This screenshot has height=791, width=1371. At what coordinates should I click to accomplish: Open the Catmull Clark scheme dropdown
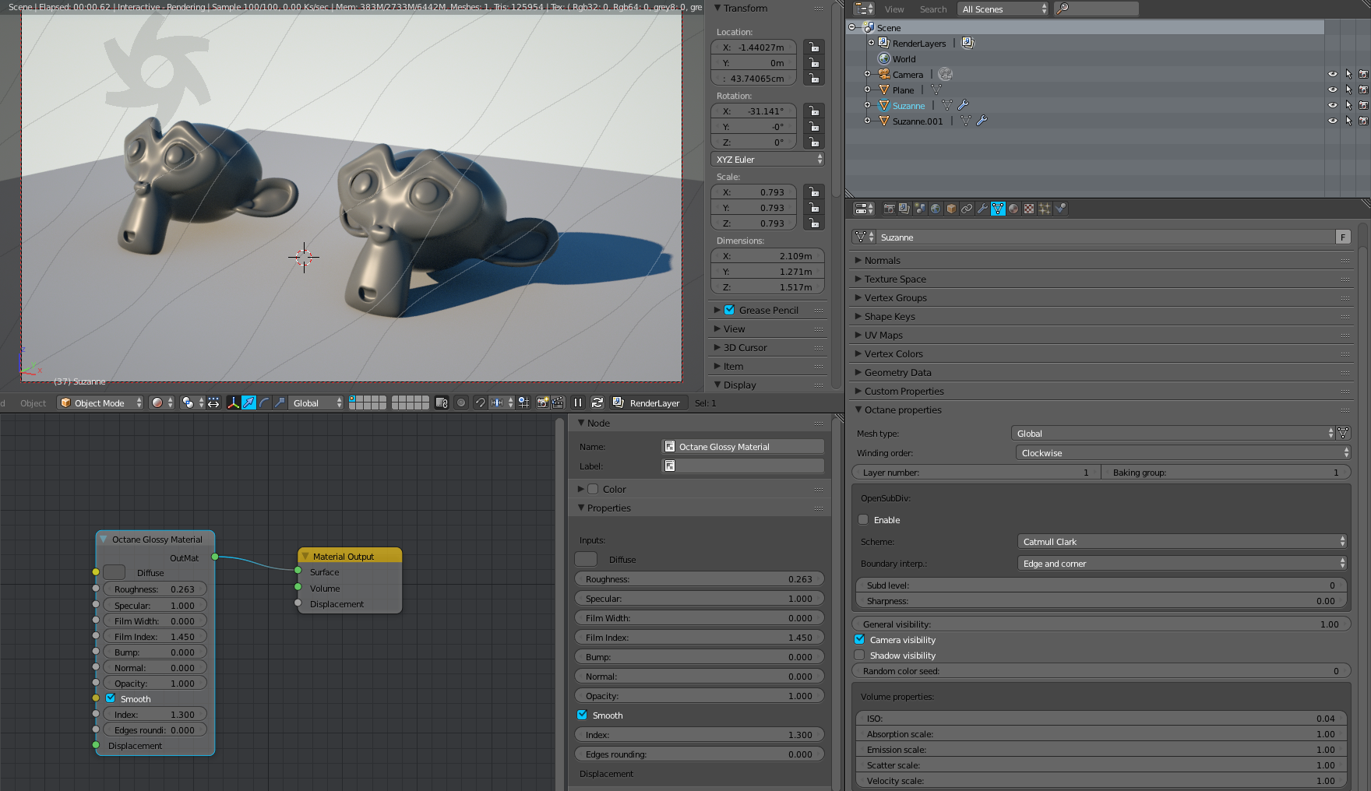1182,541
